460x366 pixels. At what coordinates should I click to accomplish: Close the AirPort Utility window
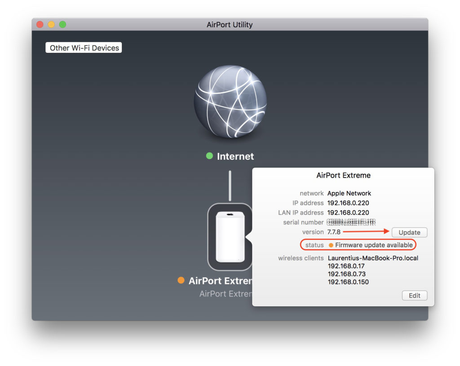click(x=40, y=25)
